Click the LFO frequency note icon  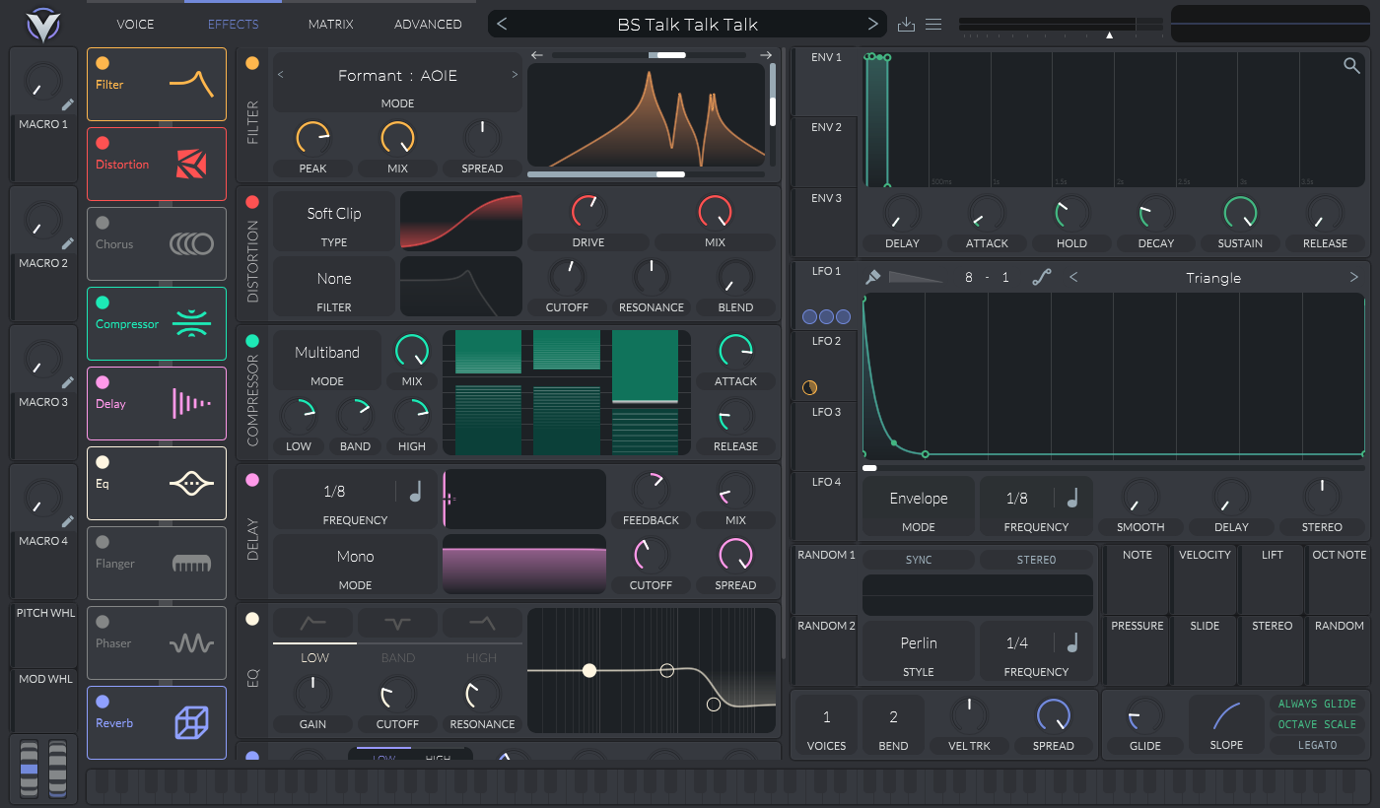pyautogui.click(x=1072, y=499)
